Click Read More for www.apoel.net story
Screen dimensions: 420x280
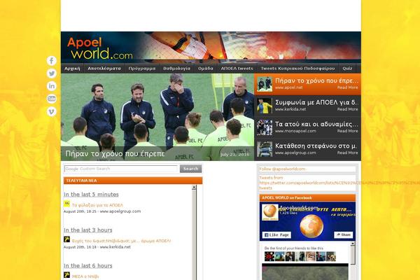347,87
